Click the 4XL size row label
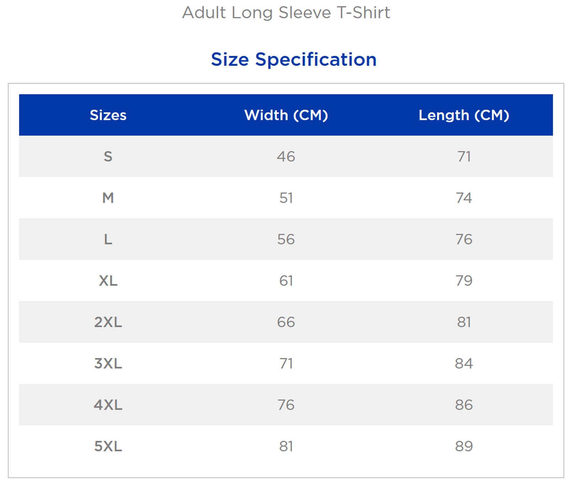The width and height of the screenshot is (569, 503). (x=108, y=405)
